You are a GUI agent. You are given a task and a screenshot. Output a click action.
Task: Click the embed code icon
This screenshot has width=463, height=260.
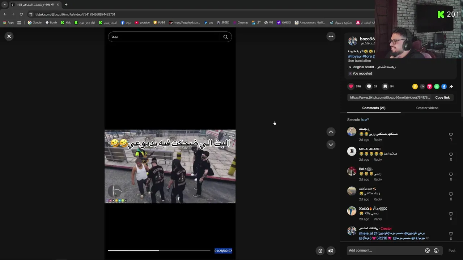tap(422, 87)
